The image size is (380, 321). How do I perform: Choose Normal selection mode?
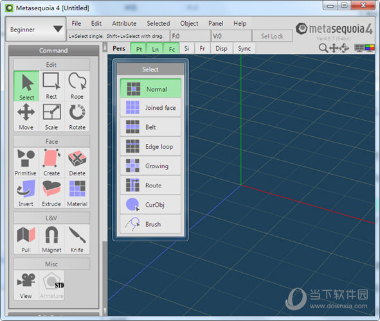pos(150,89)
